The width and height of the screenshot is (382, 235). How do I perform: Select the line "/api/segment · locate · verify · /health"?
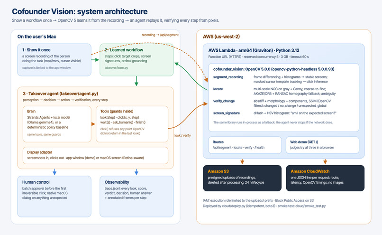point(238,147)
